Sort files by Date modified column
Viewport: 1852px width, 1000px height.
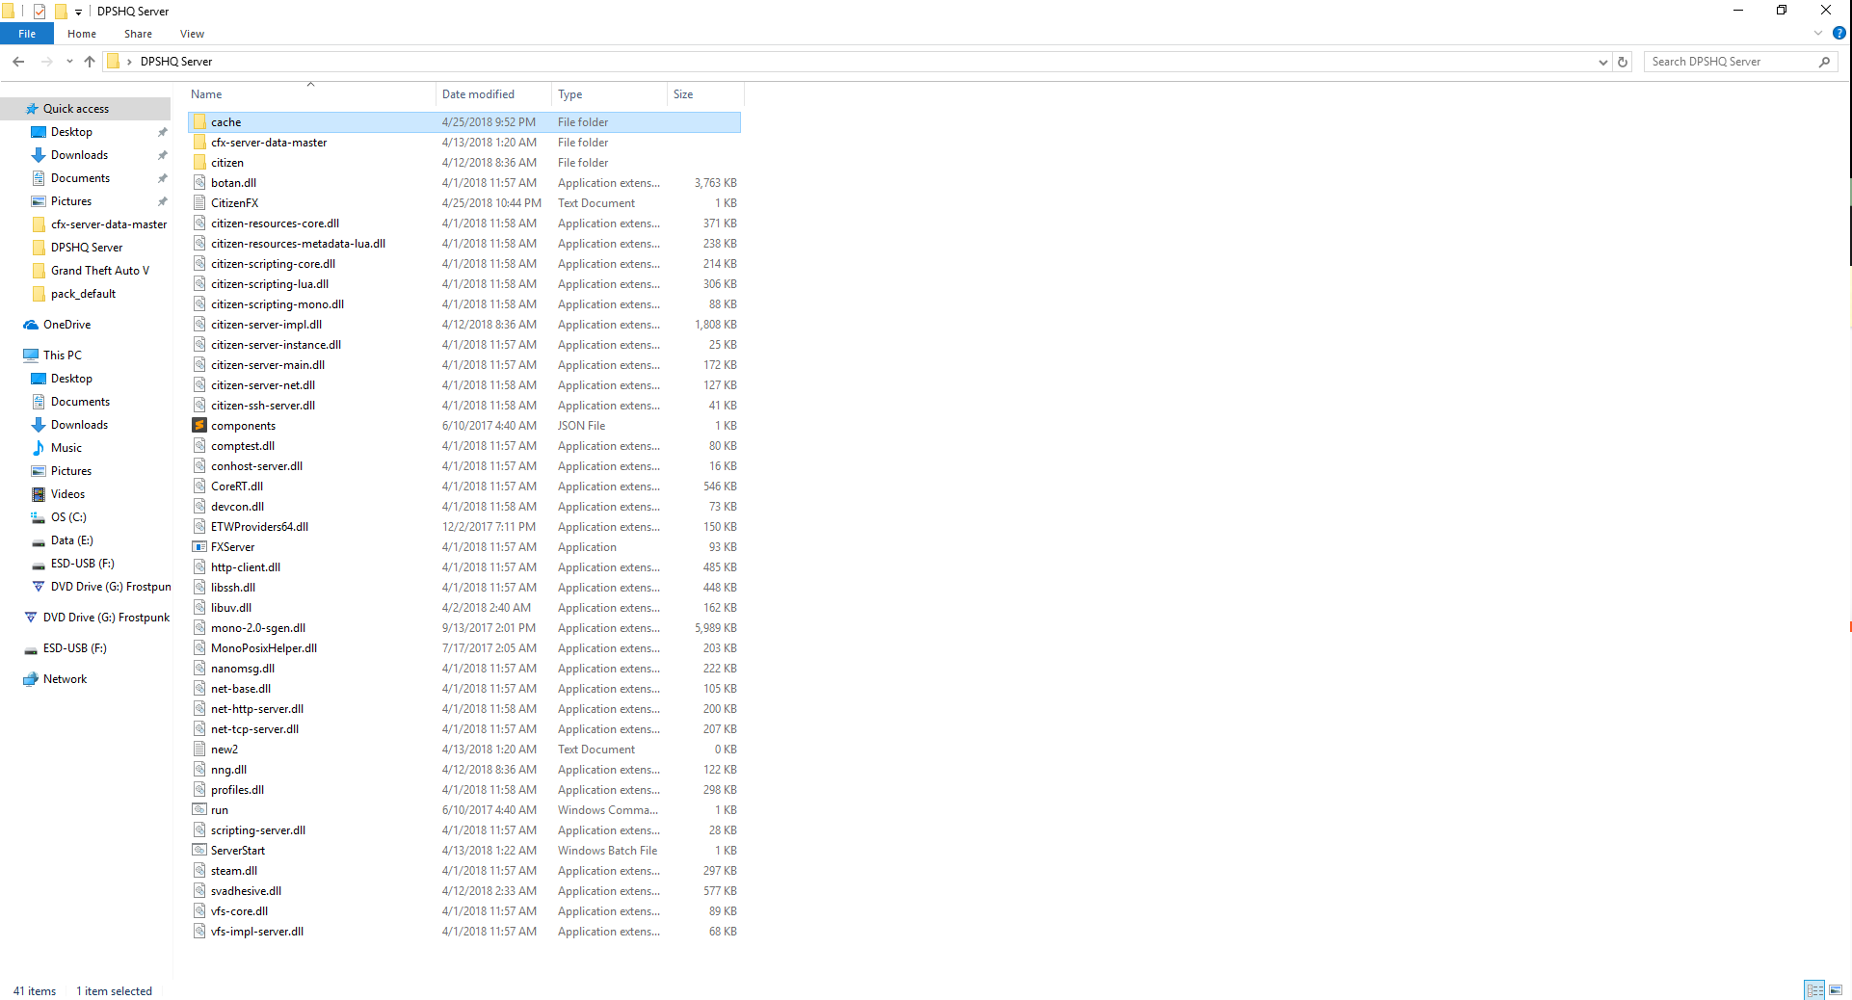pos(478,94)
